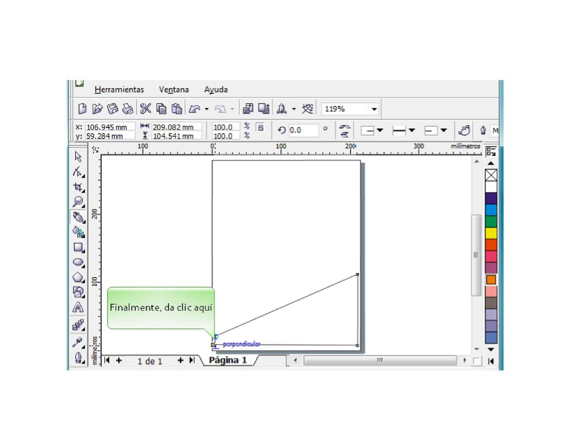The width and height of the screenshot is (574, 431).
Task: Open the Undo history dropdown arrow
Action: pyautogui.click(x=207, y=109)
